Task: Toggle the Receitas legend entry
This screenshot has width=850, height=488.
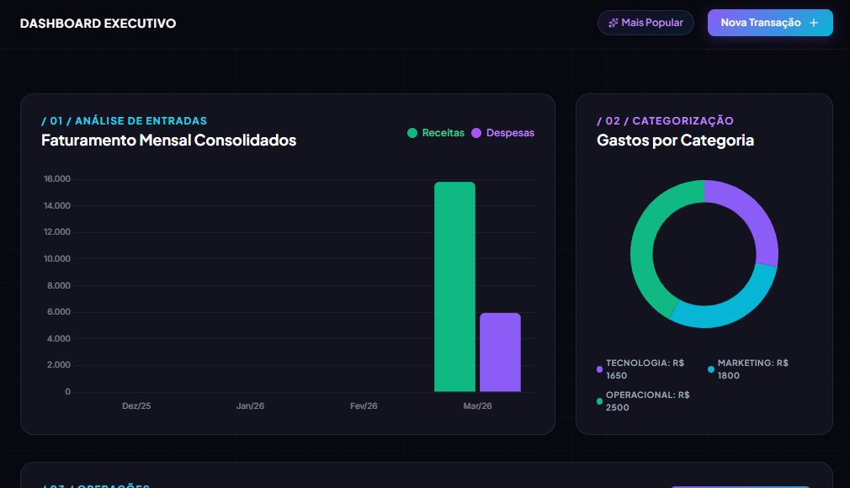Action: (436, 133)
